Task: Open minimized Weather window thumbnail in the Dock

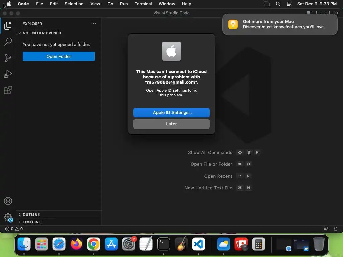Action: click(301, 244)
